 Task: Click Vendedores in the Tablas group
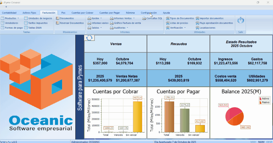12,23
